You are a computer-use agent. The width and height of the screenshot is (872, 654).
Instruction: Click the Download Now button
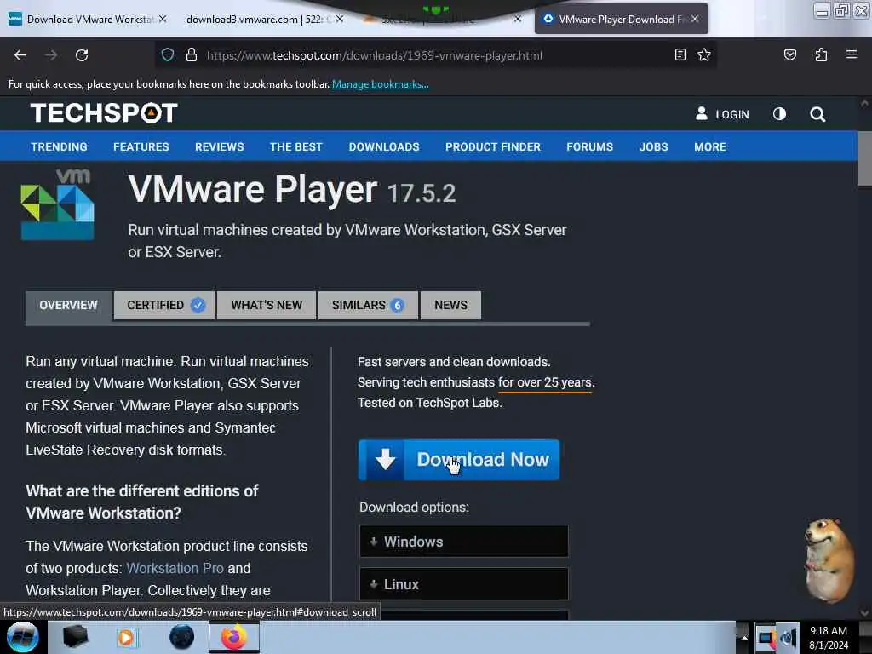click(x=459, y=459)
